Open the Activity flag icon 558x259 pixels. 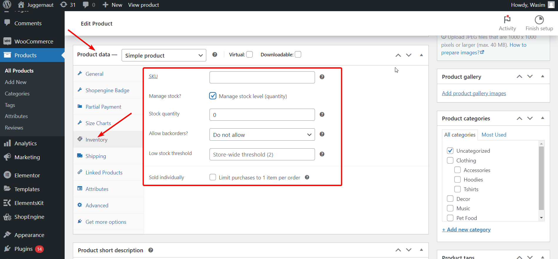[x=507, y=19]
